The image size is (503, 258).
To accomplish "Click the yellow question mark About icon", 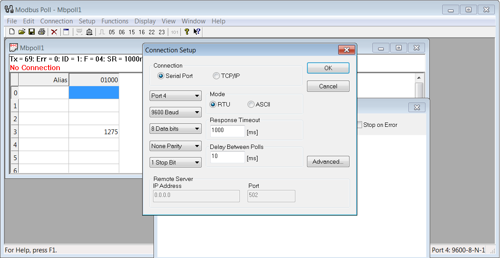I will (187, 32).
